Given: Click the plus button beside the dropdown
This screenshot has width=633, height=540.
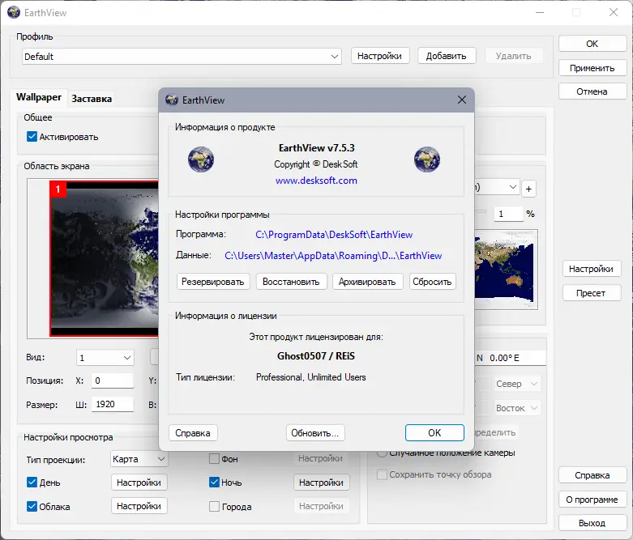Looking at the screenshot, I should (528, 189).
